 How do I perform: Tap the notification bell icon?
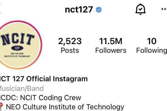pyautogui.click(x=140, y=9)
